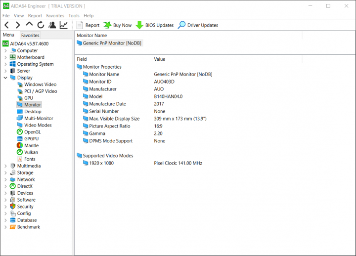
Task: Click the Operating System Windows icon
Action: (13, 64)
